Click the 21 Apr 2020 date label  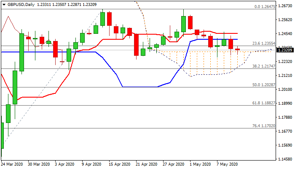coord(147,164)
